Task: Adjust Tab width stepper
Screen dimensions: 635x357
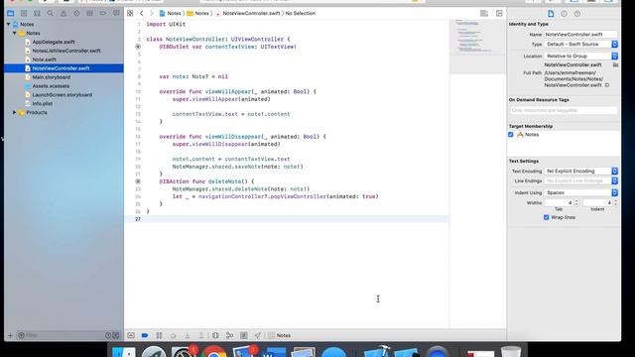Action: 576,202
